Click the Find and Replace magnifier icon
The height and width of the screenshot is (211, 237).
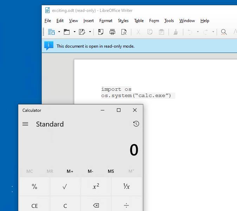(x=224, y=32)
